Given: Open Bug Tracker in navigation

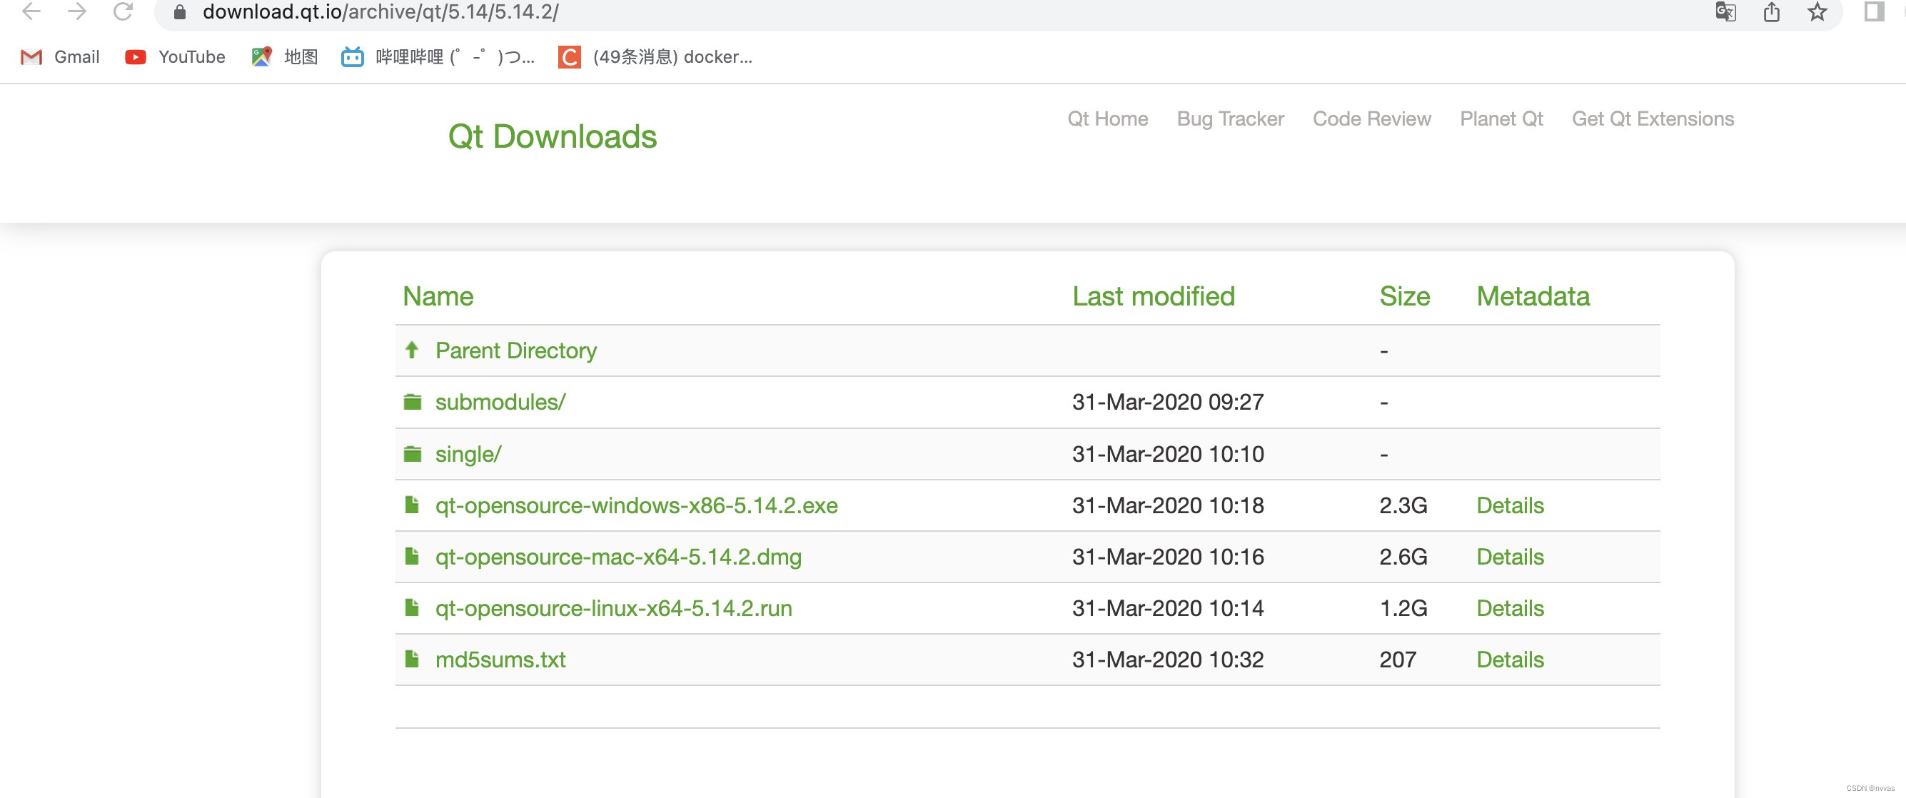Looking at the screenshot, I should click(x=1230, y=119).
